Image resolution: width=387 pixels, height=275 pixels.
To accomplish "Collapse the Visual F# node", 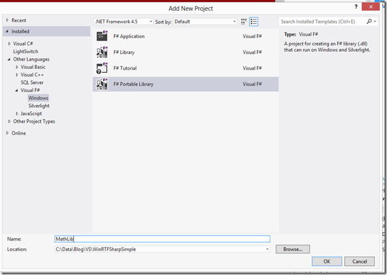I will [x=17, y=90].
